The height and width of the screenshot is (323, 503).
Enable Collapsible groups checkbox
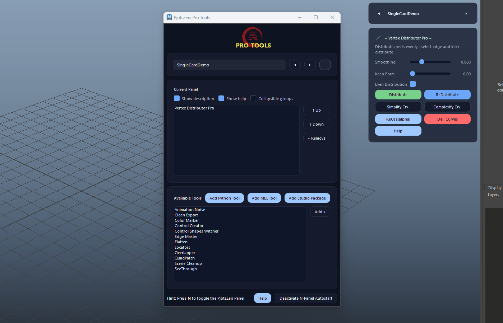pos(253,98)
